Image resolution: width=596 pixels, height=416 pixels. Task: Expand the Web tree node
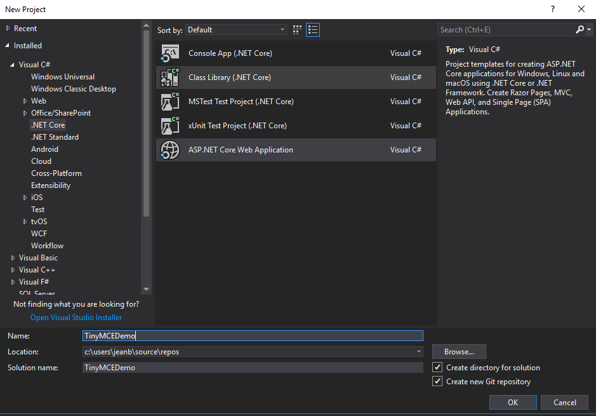[x=27, y=100]
